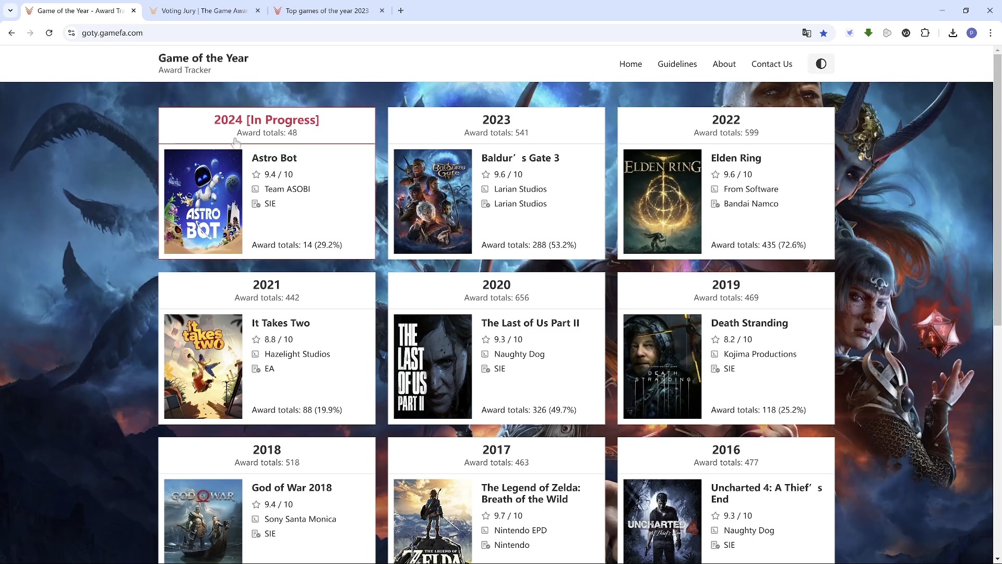Click the God of War cover art
Screen dimensions: 1002x564
click(x=203, y=521)
